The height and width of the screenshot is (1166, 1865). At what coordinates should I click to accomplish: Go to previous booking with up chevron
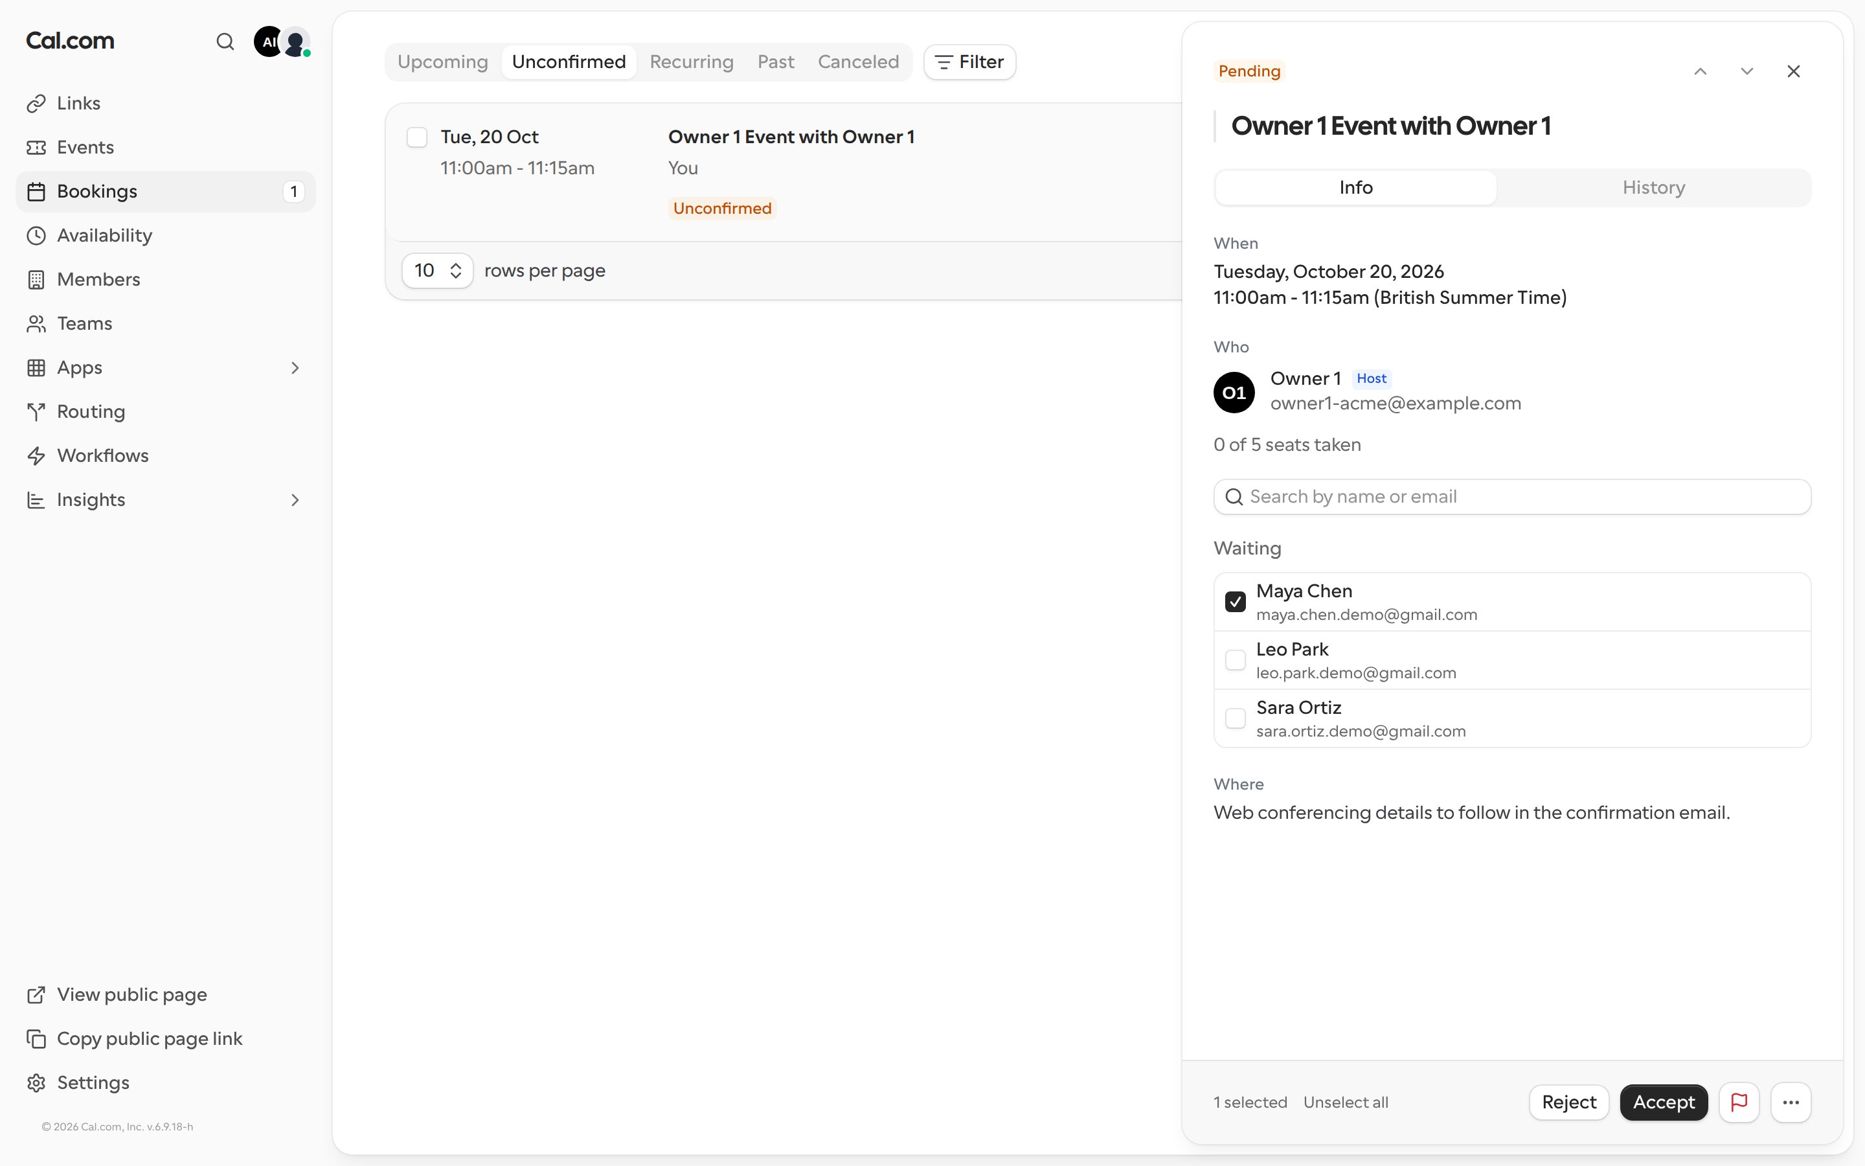point(1700,71)
